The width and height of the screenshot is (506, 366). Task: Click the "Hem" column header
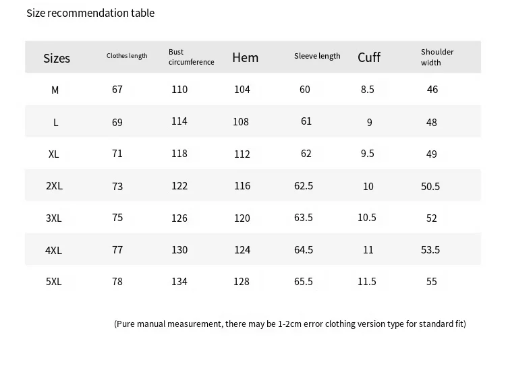pos(246,57)
